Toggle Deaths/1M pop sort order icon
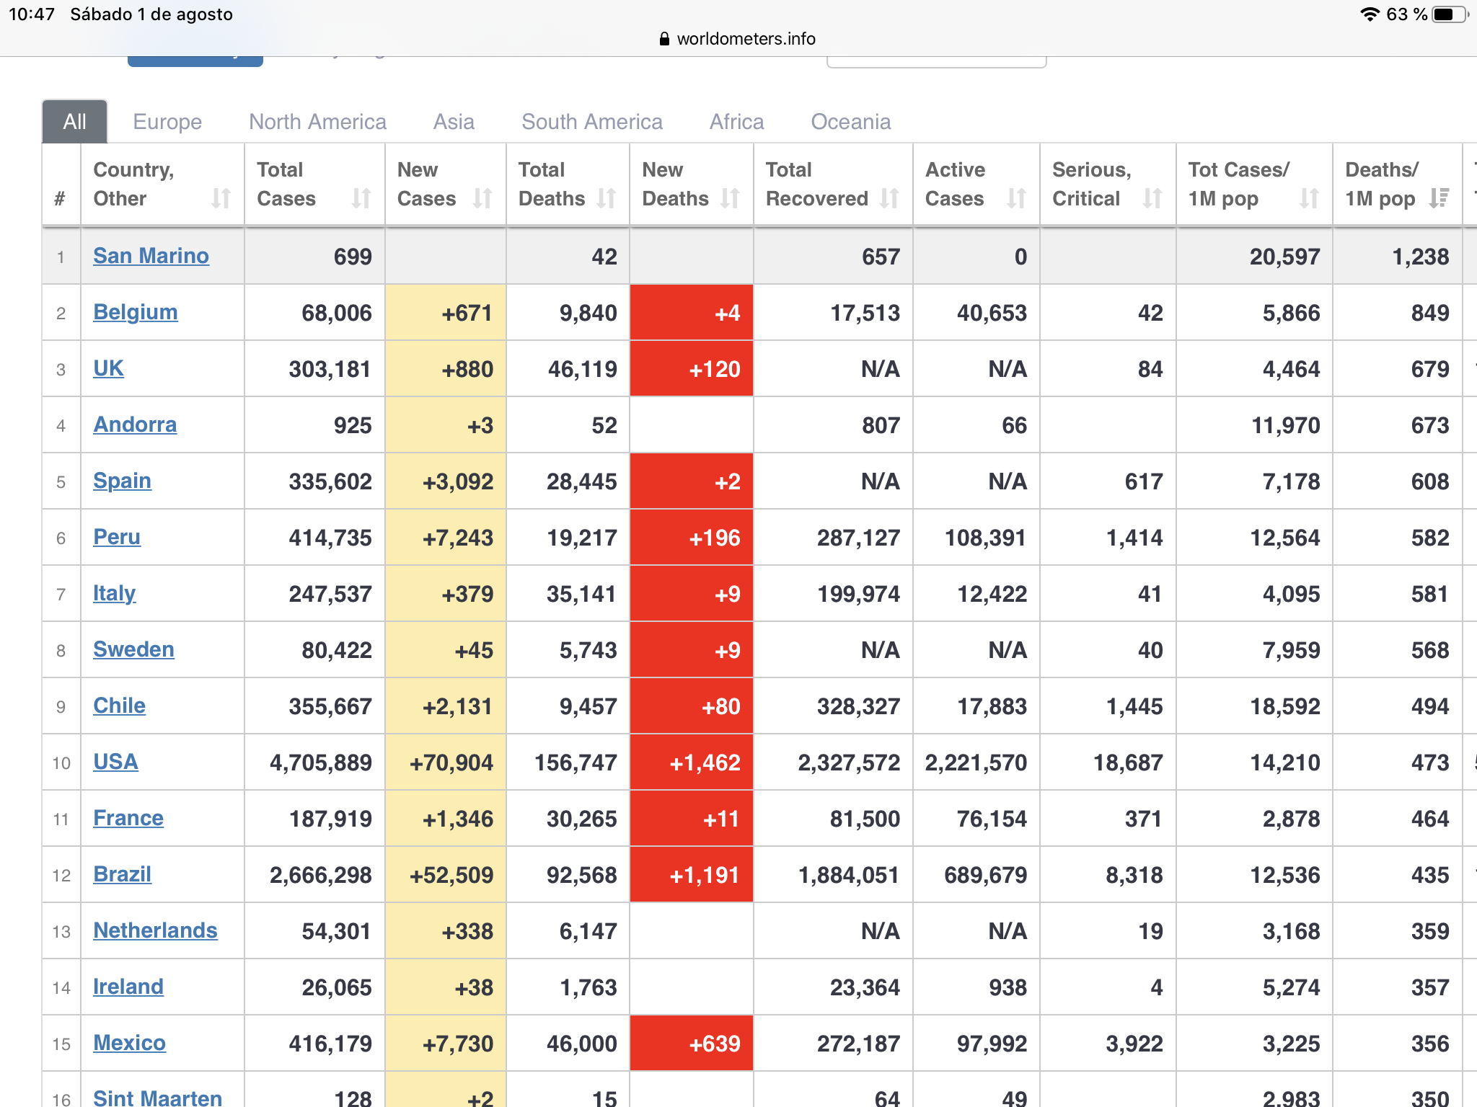Image resolution: width=1477 pixels, height=1107 pixels. (x=1439, y=198)
